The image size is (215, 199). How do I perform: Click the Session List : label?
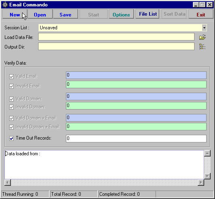[17, 28]
